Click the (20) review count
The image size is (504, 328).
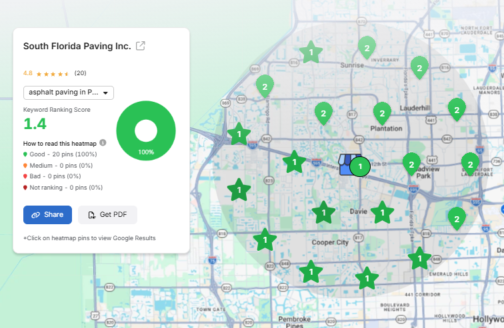pyautogui.click(x=81, y=73)
